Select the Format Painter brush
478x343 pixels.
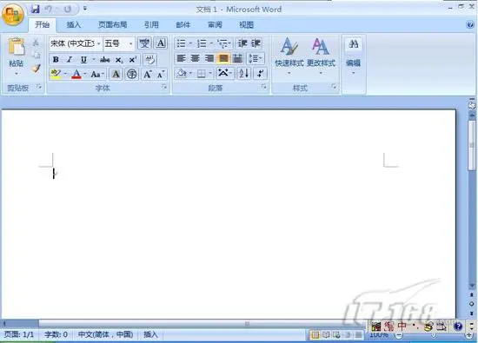[x=37, y=69]
